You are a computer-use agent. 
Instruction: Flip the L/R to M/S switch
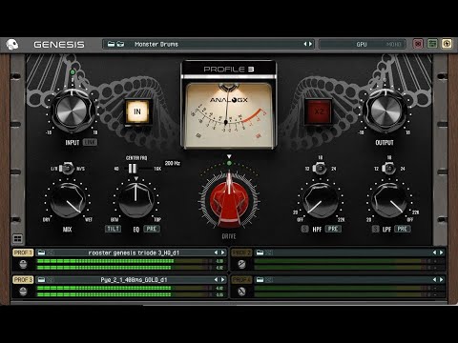tap(67, 168)
